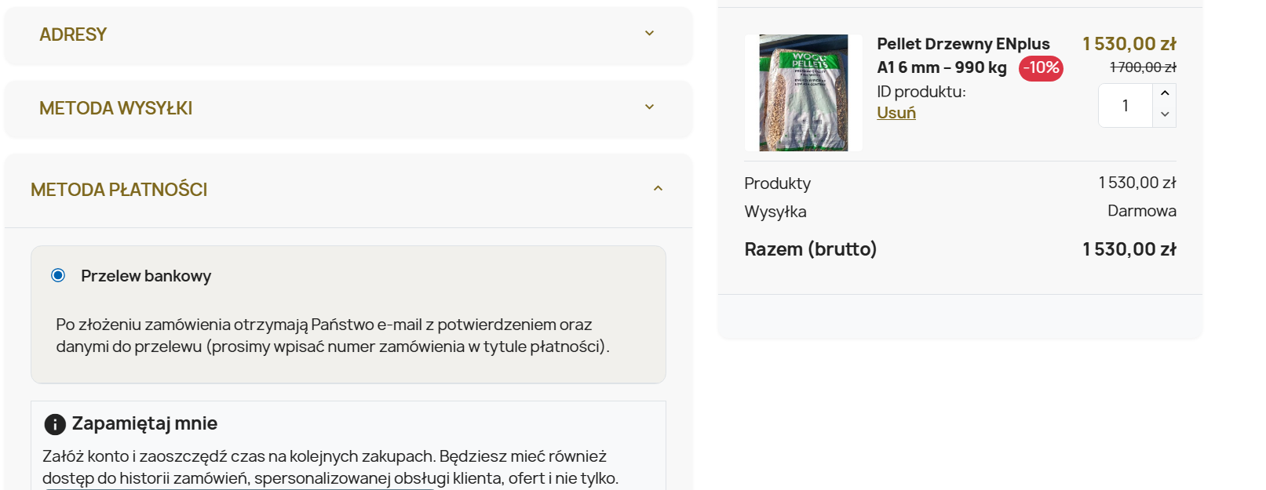Click the METODA PŁATNOŚCI step heading
The width and height of the screenshot is (1266, 490).
(x=119, y=190)
